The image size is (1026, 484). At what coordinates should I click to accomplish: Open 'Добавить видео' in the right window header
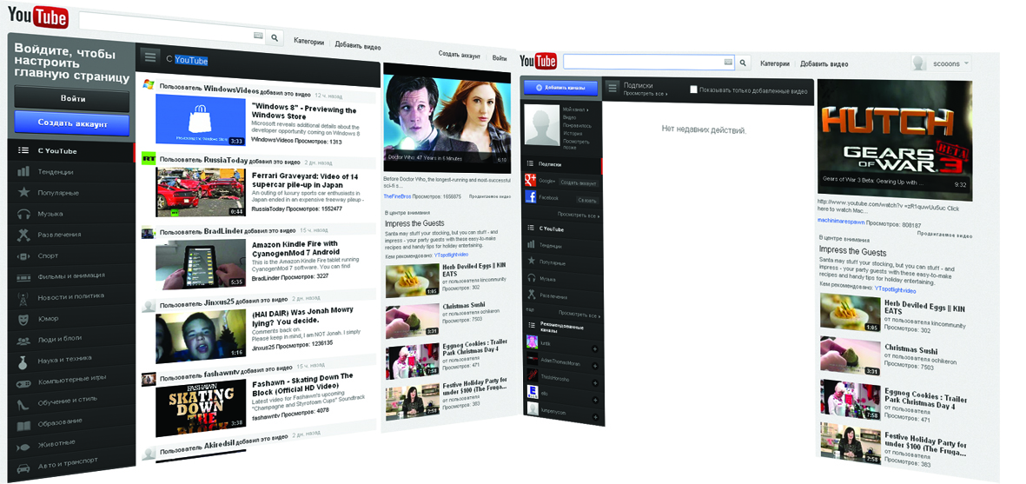[x=824, y=64]
